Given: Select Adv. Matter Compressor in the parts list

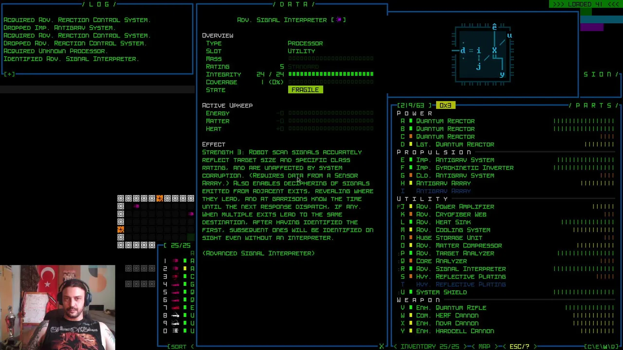Looking at the screenshot, I should 459,245.
